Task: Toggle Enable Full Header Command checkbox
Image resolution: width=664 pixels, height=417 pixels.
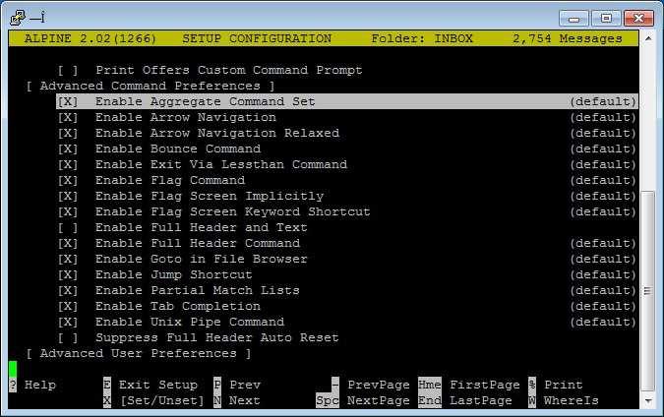Action: coord(68,244)
